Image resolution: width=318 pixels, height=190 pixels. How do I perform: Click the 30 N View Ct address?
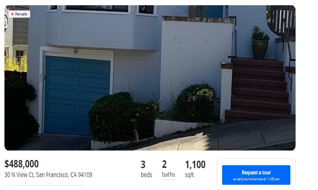tap(48, 175)
